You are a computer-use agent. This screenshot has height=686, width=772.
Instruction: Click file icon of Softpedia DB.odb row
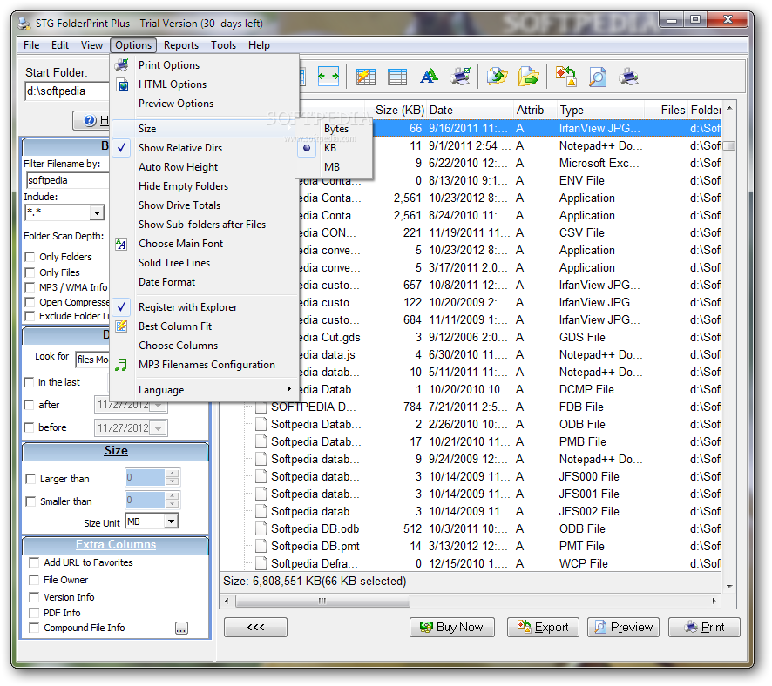point(261,528)
